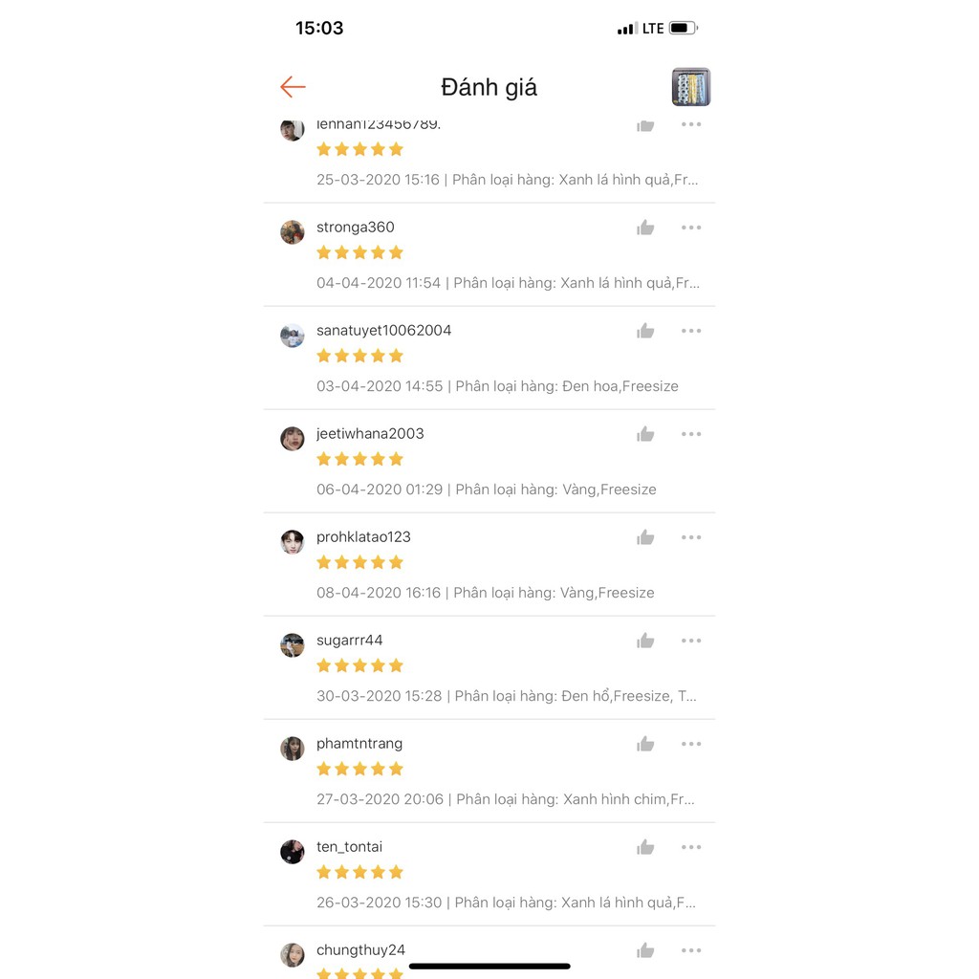Tap thumbs-up on prohklatao123's review
Viewport: 979px width, 979px height.
645,537
